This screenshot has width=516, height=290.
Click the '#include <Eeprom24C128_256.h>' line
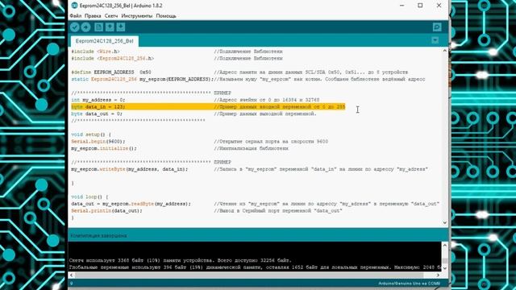(113, 59)
